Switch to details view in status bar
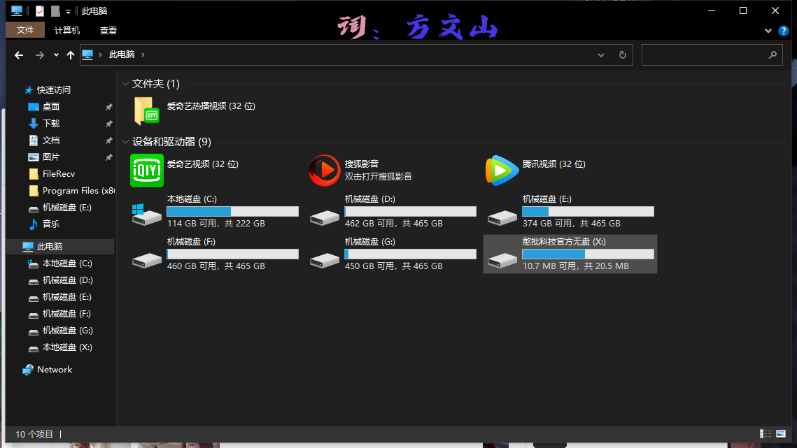This screenshot has width=797, height=448. 766,434
